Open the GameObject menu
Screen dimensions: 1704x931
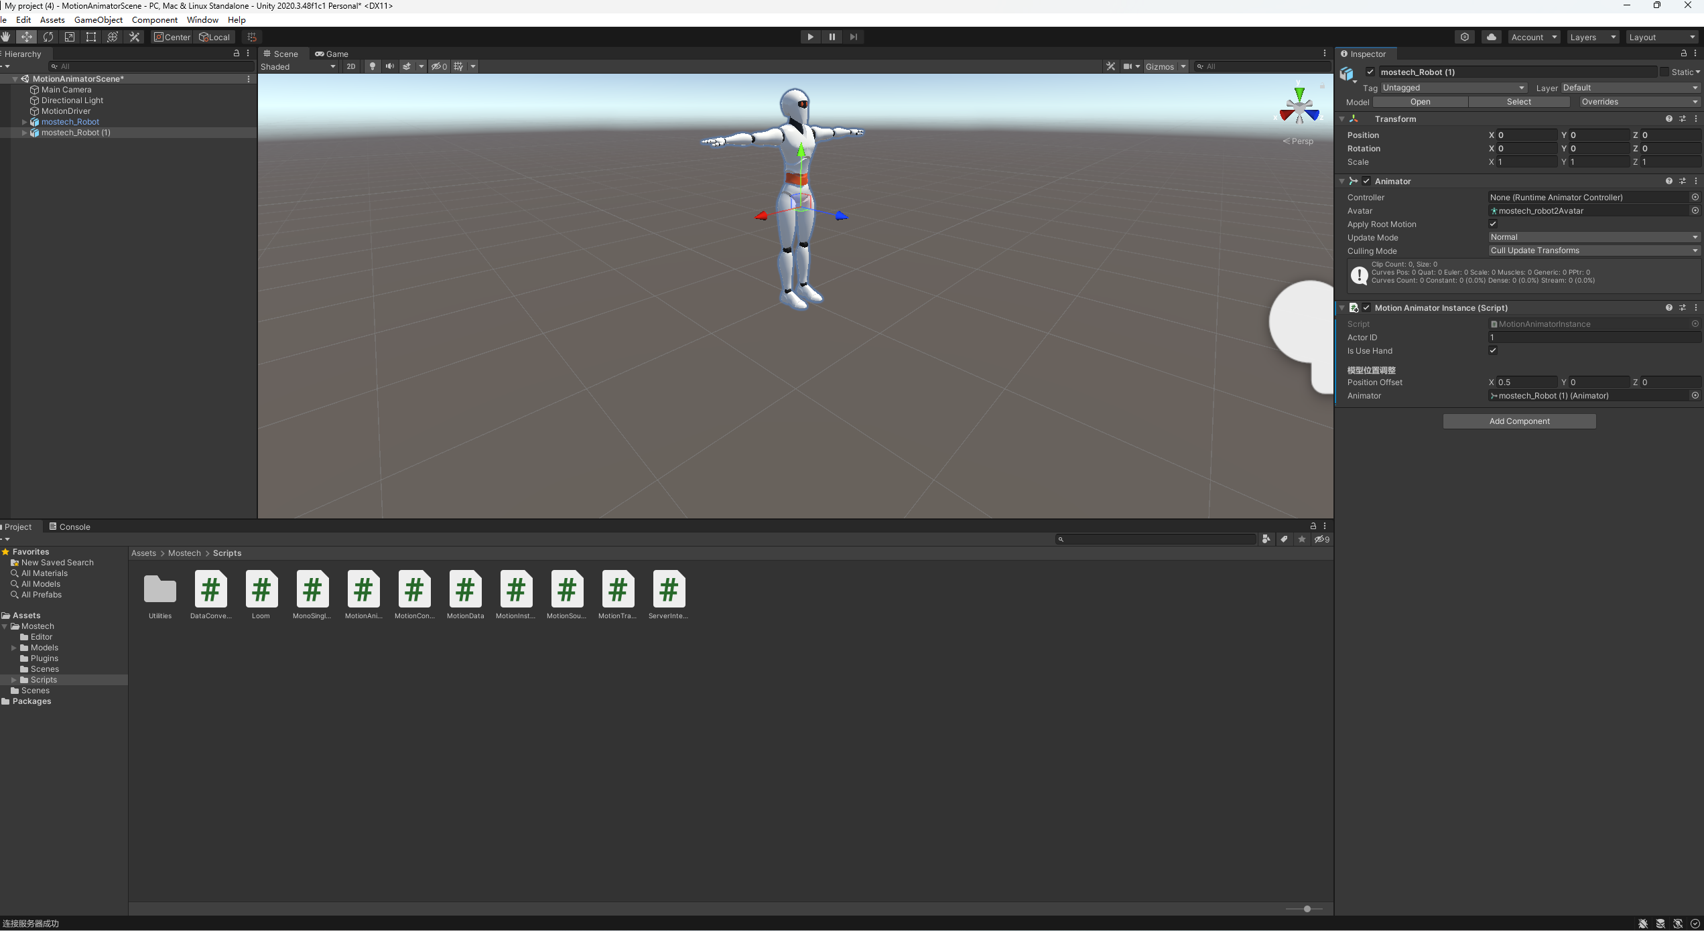[x=98, y=19]
